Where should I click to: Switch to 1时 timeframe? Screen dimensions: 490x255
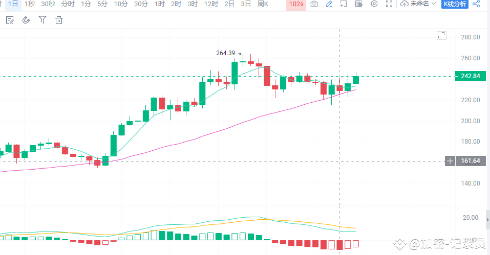pyautogui.click(x=159, y=4)
